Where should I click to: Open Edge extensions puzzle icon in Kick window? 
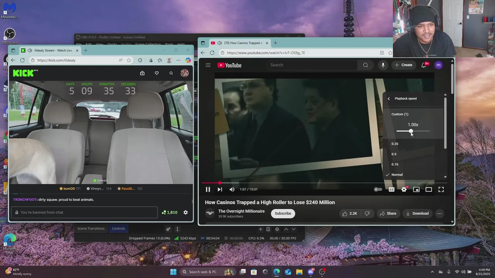coord(140,60)
